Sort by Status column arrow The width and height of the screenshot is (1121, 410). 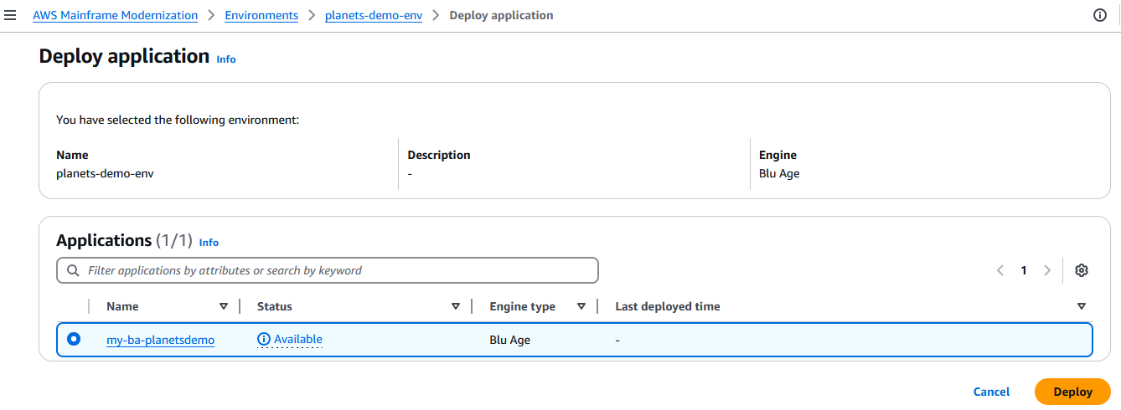456,306
